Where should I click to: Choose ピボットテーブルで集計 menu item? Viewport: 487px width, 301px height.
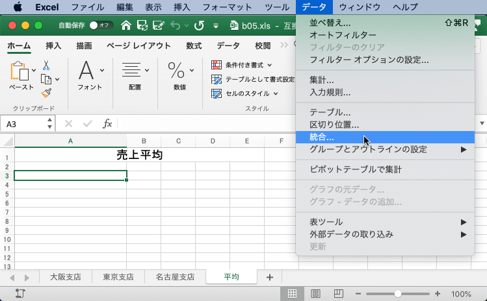pos(385,169)
